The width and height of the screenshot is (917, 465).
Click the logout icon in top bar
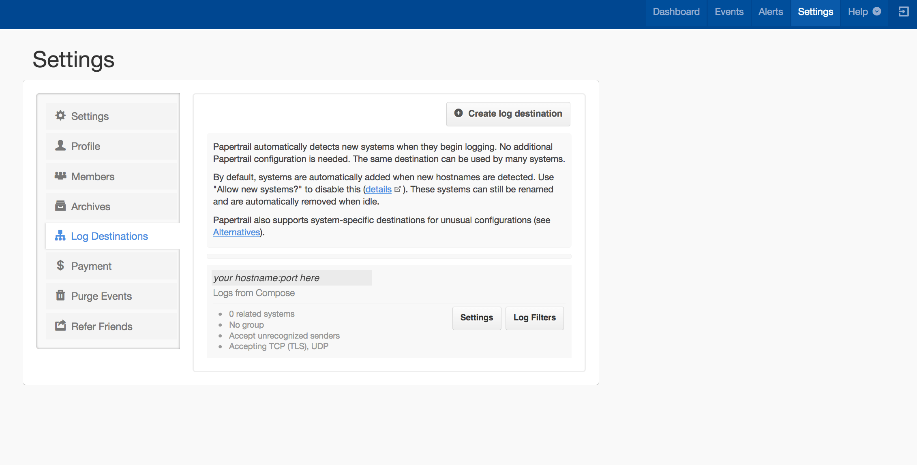[904, 12]
